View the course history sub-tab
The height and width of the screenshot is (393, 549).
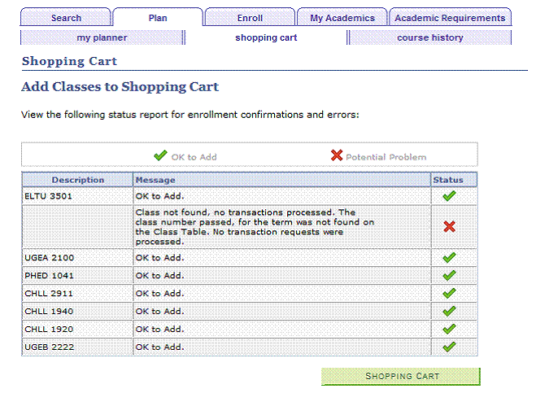[x=429, y=37]
